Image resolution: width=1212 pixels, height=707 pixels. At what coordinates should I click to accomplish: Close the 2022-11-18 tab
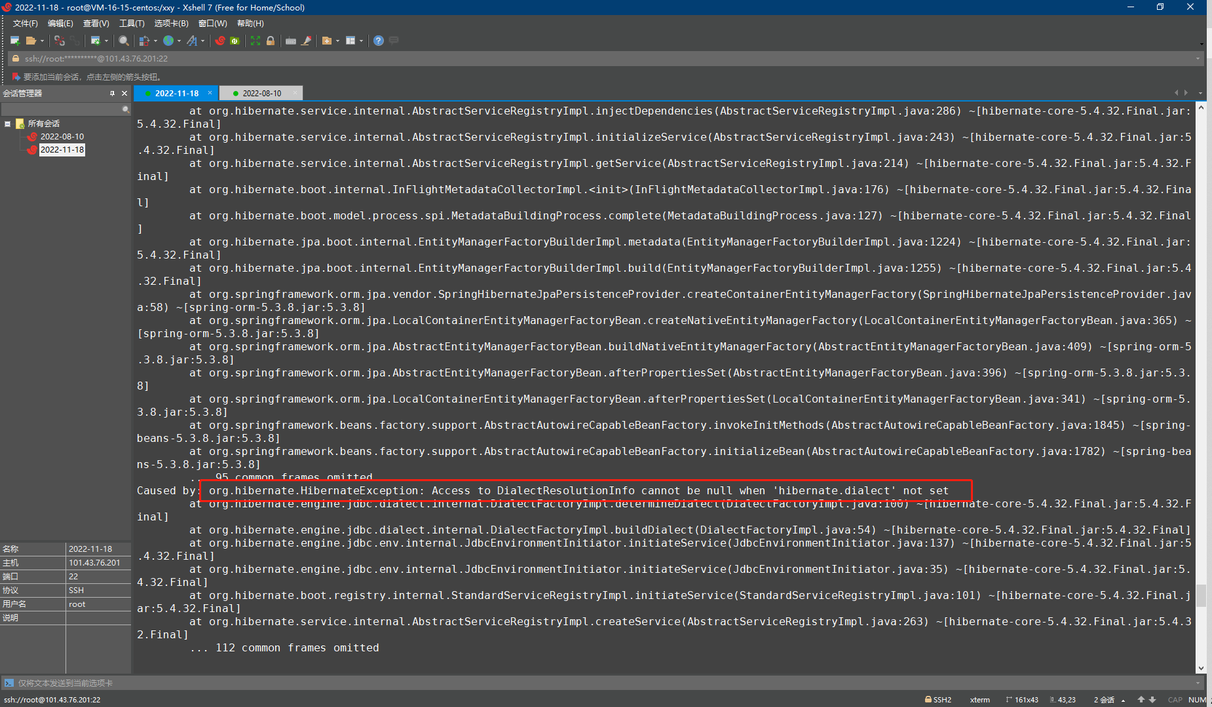tap(210, 93)
